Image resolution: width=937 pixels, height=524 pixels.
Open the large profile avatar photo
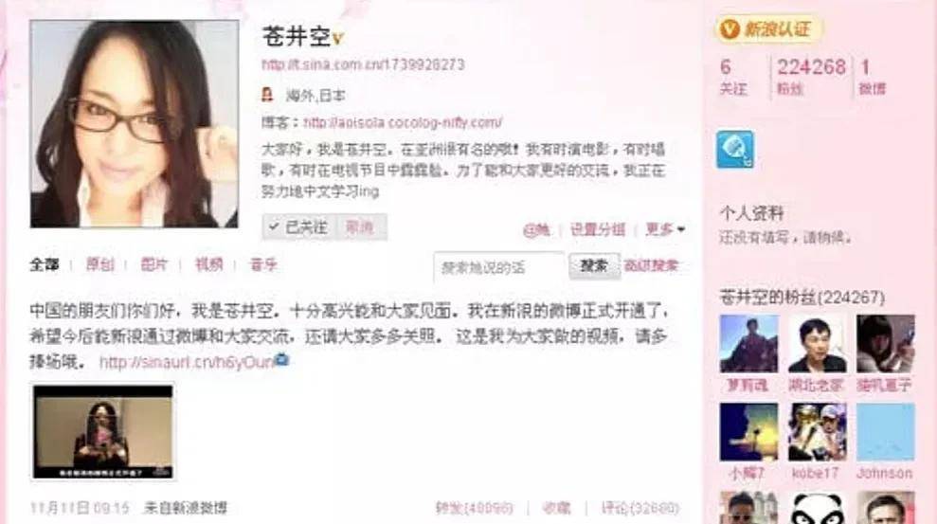pyautogui.click(x=135, y=124)
